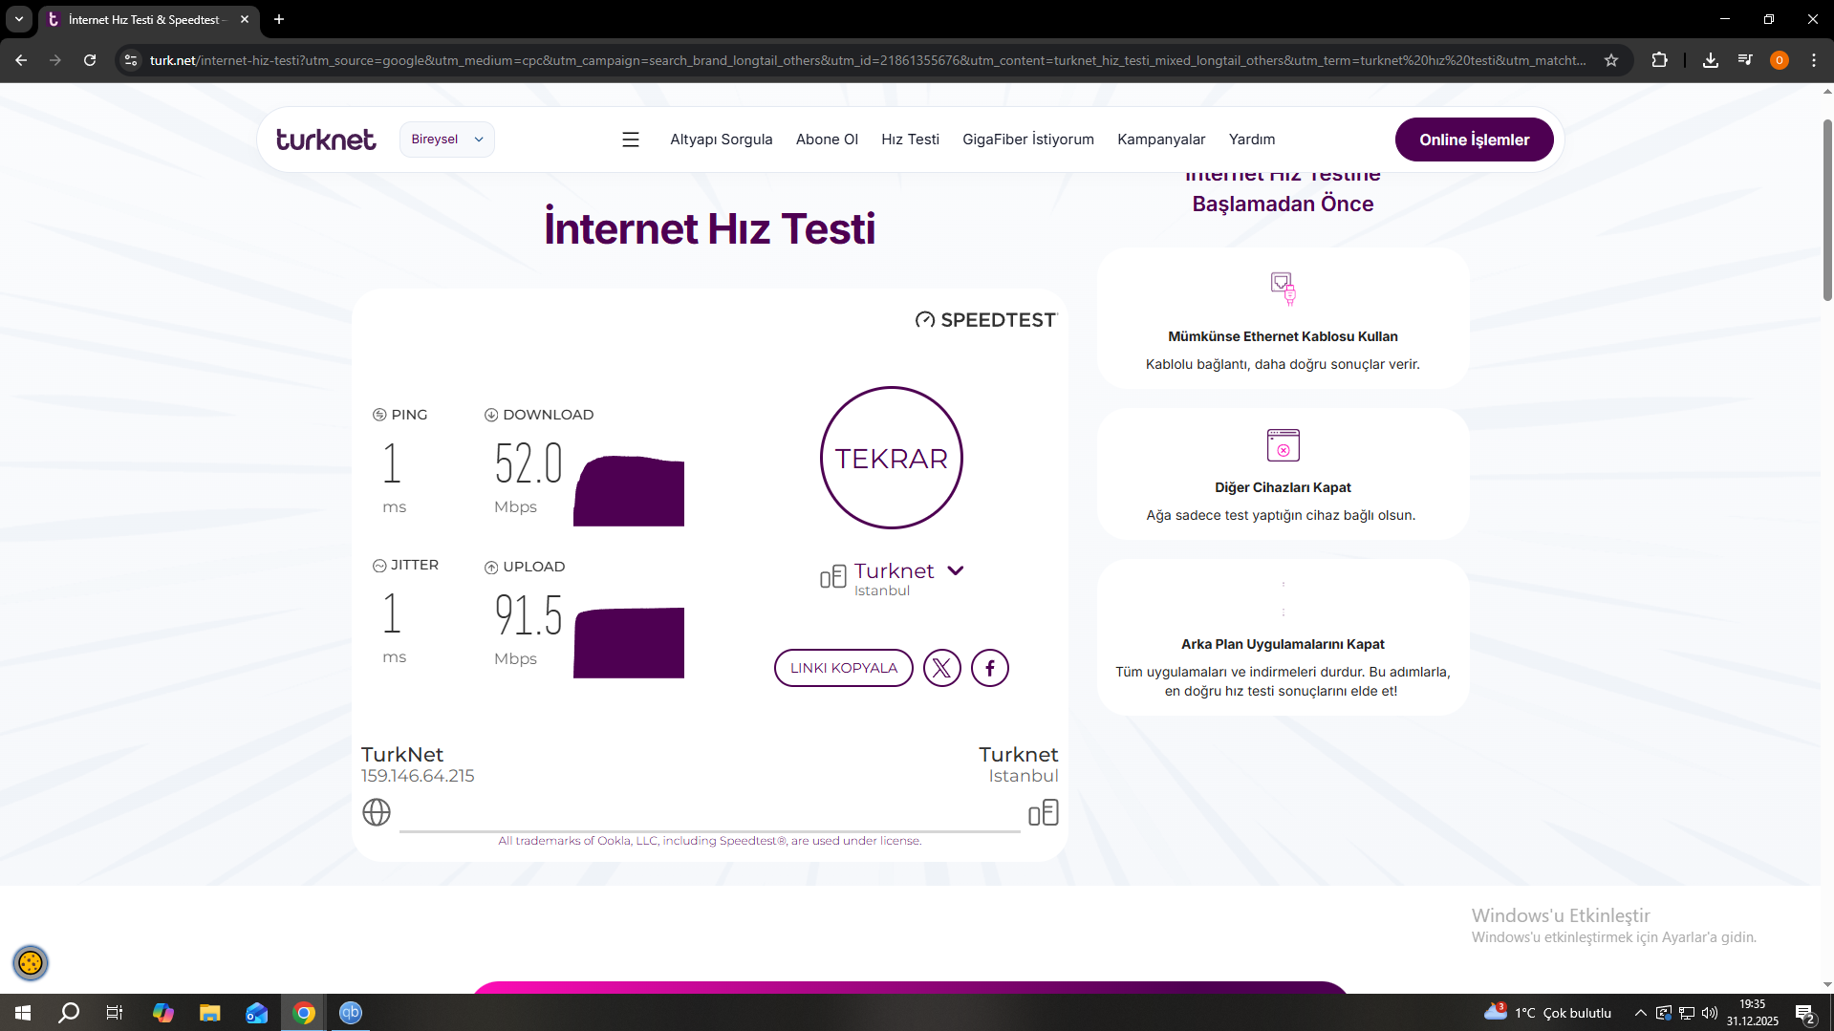Open cookie settings icon
1834x1031 pixels.
coord(31,962)
